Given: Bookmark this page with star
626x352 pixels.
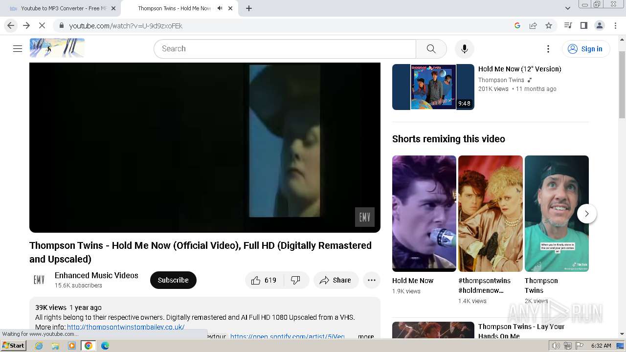Looking at the screenshot, I should (x=549, y=25).
